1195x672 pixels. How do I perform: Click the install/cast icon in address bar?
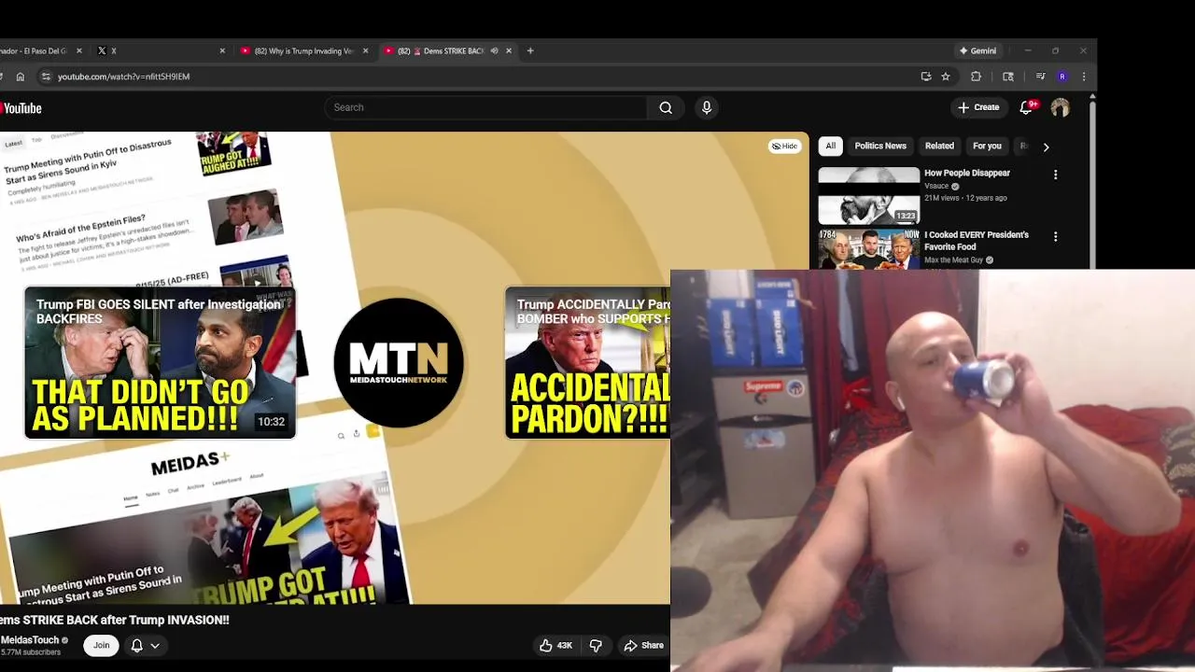pos(926,77)
